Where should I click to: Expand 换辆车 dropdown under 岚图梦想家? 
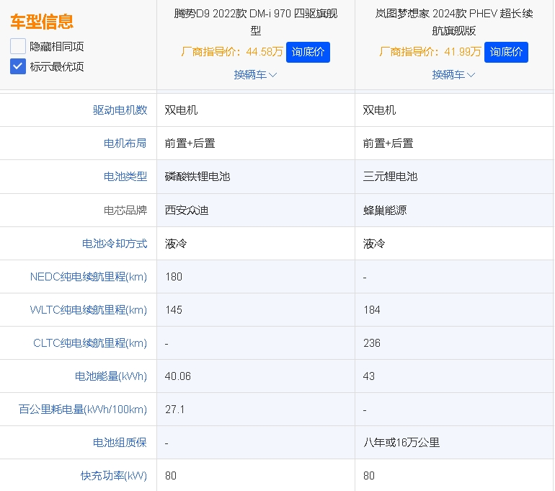tap(453, 75)
